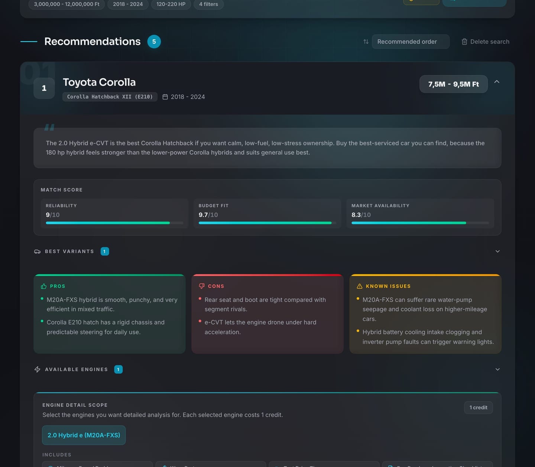535x467 pixels.
Task: Click the car icon beside Best Variants
Action: pos(38,252)
